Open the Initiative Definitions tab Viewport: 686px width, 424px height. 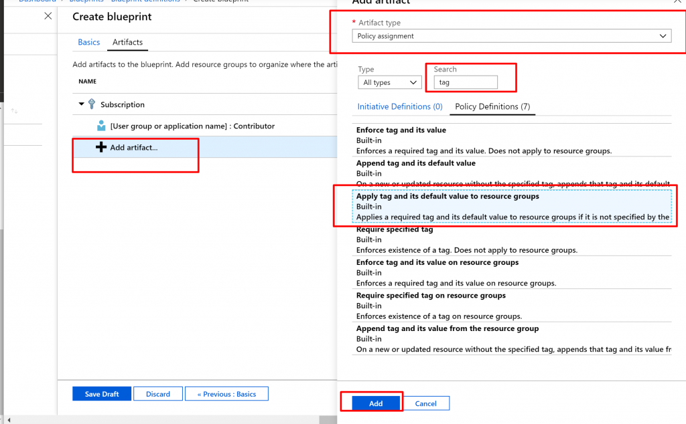400,106
